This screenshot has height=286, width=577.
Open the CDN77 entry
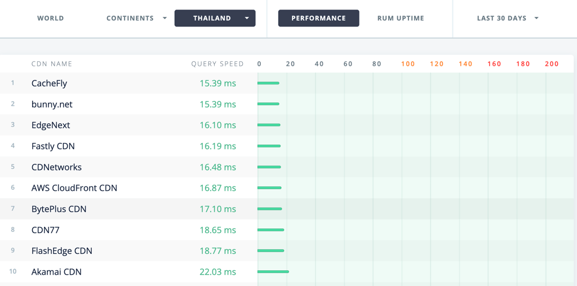pos(46,230)
